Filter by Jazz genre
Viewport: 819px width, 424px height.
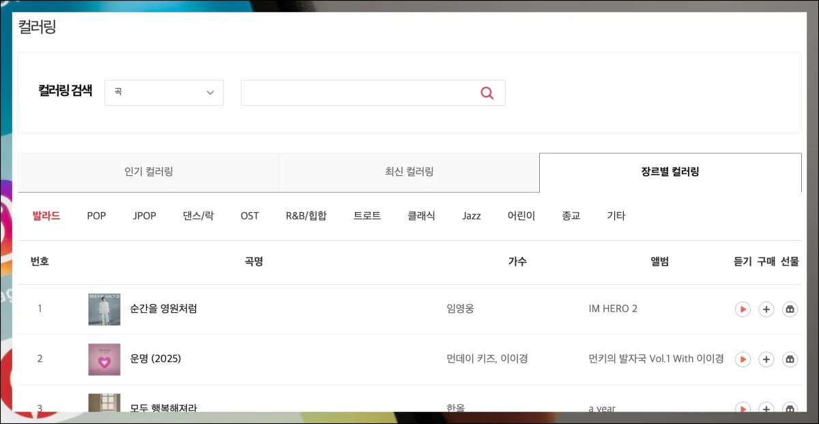tap(471, 216)
